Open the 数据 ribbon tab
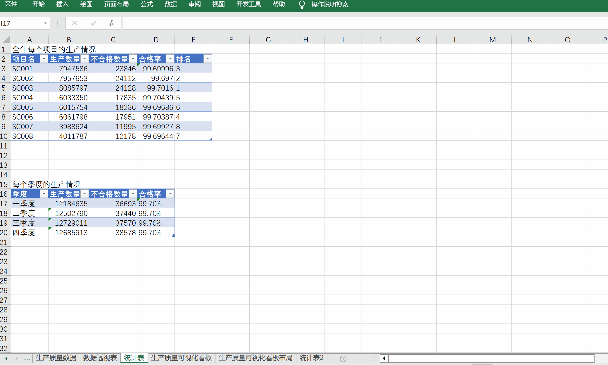 [170, 4]
